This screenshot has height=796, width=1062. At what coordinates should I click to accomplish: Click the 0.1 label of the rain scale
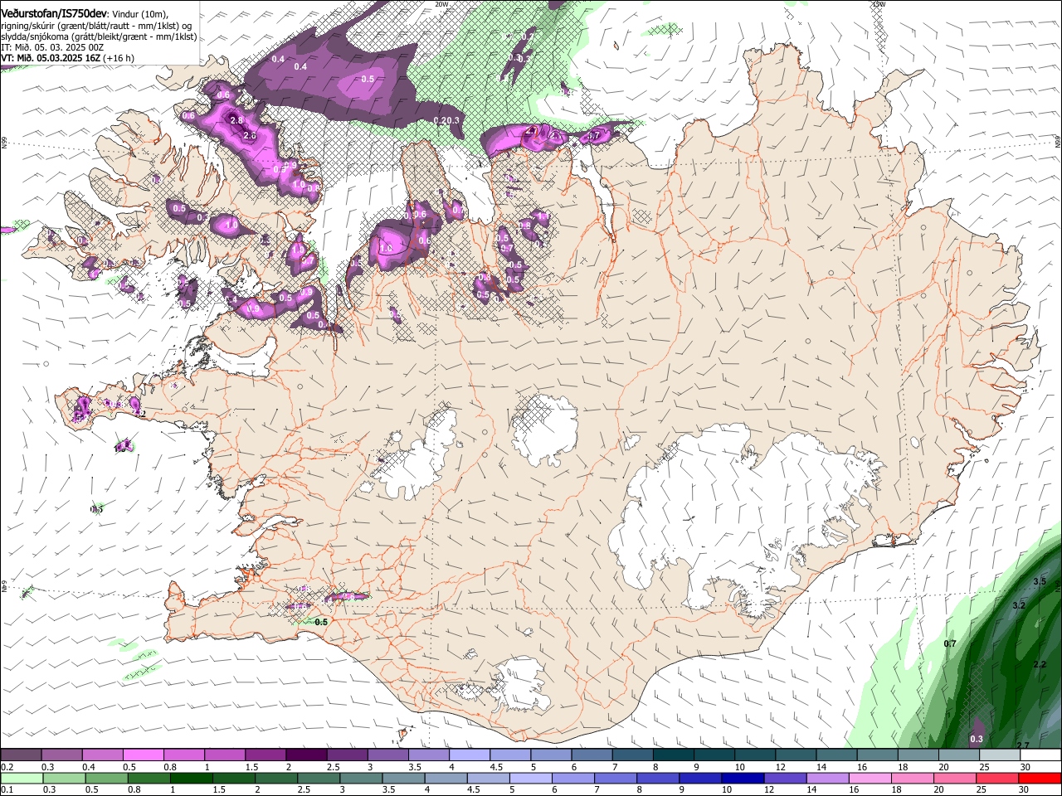(x=7, y=789)
